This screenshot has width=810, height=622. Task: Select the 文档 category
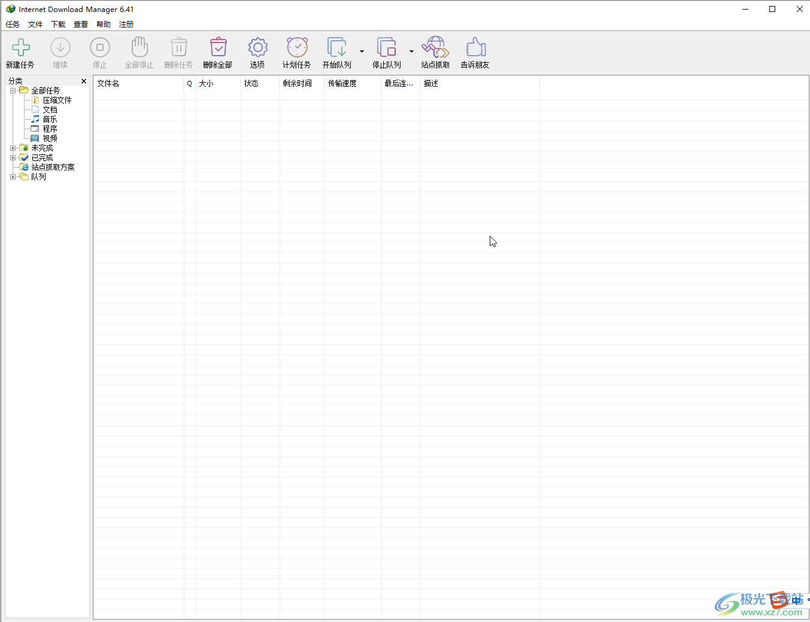(x=50, y=110)
